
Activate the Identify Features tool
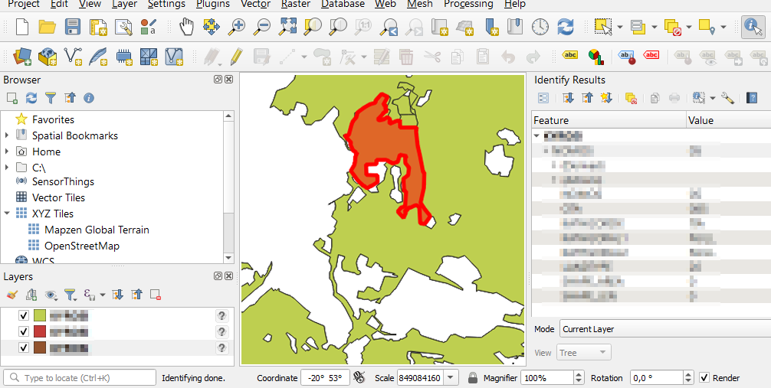tap(753, 28)
